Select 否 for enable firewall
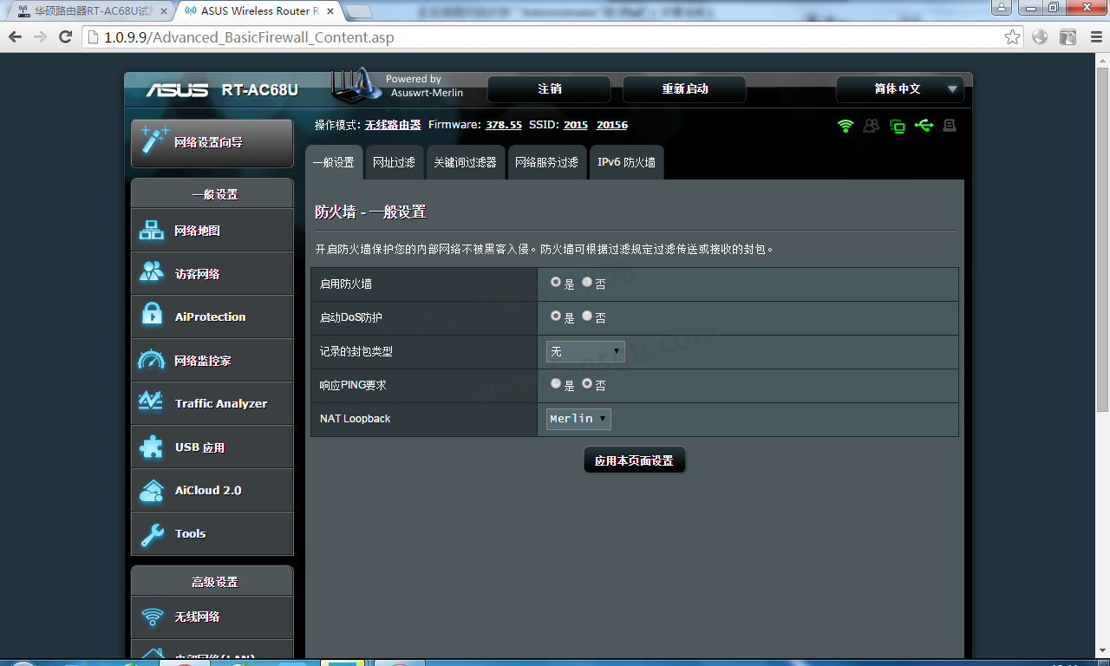This screenshot has width=1110, height=666. 587,283
